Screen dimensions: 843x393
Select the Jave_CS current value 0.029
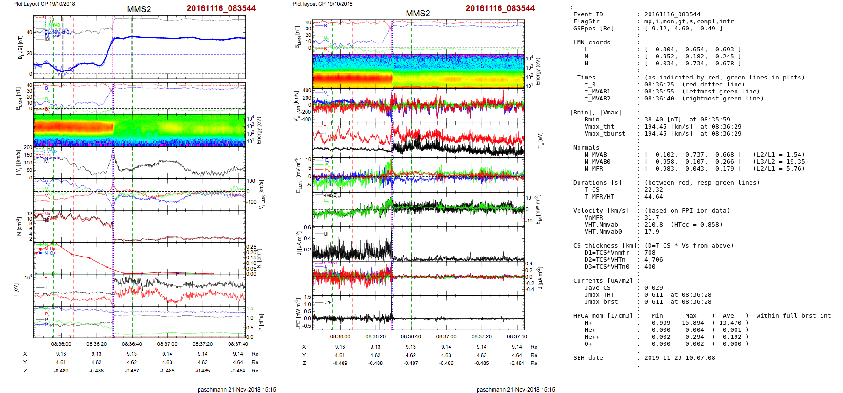[x=654, y=288]
